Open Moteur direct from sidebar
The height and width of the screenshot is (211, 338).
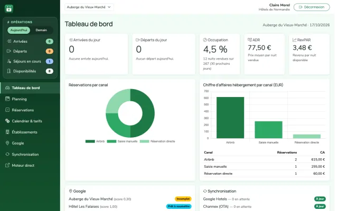tap(30, 165)
